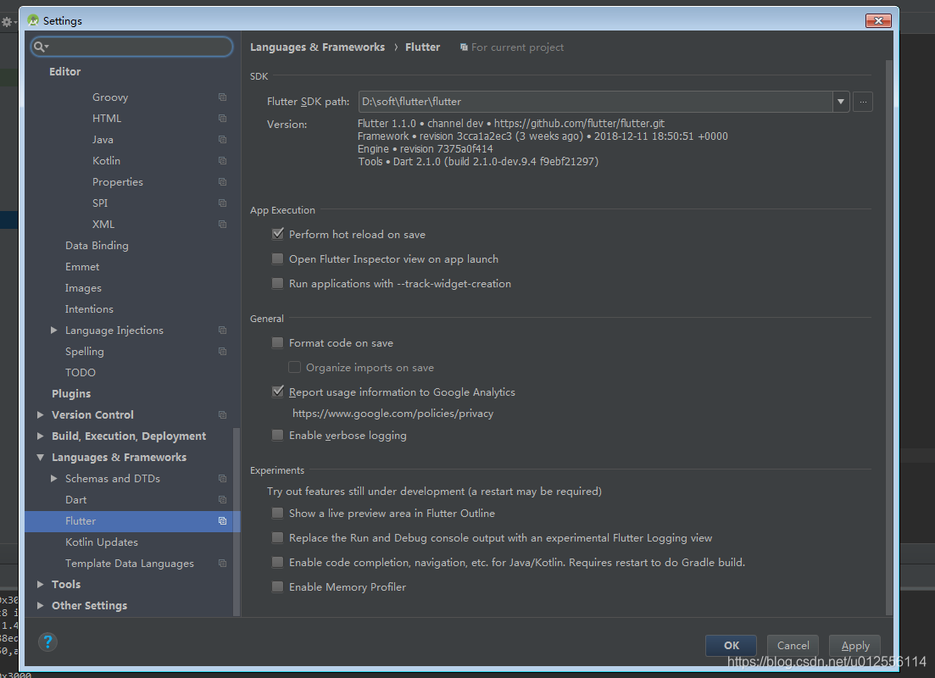Click the settings search input field
Image resolution: width=935 pixels, height=678 pixels.
click(x=131, y=47)
